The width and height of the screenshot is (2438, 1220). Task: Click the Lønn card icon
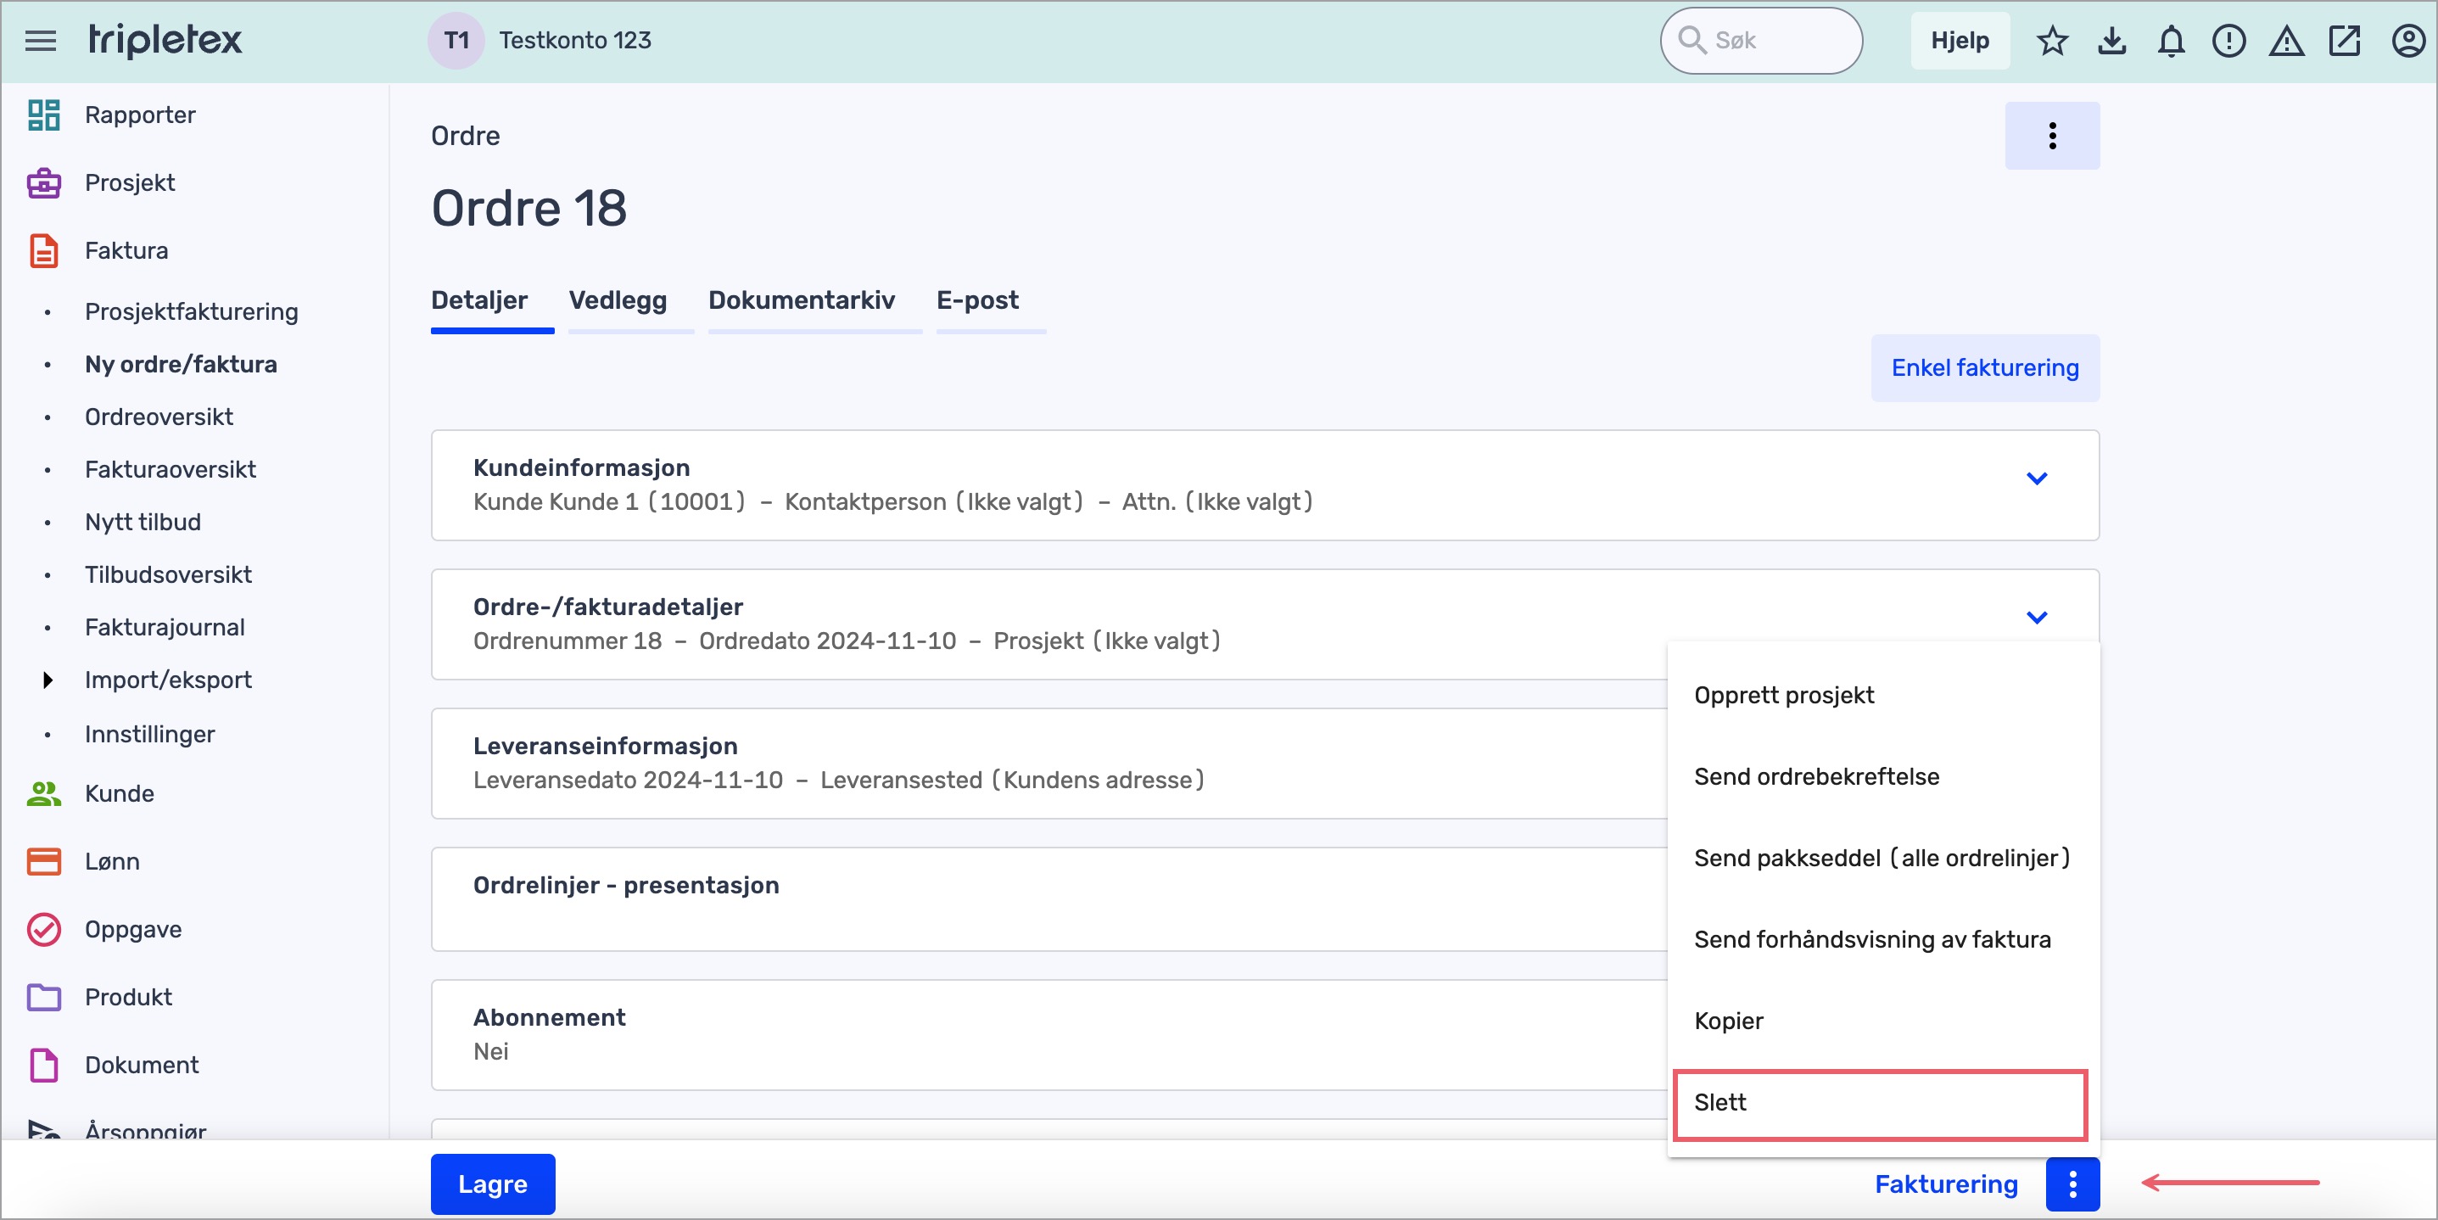tap(43, 861)
